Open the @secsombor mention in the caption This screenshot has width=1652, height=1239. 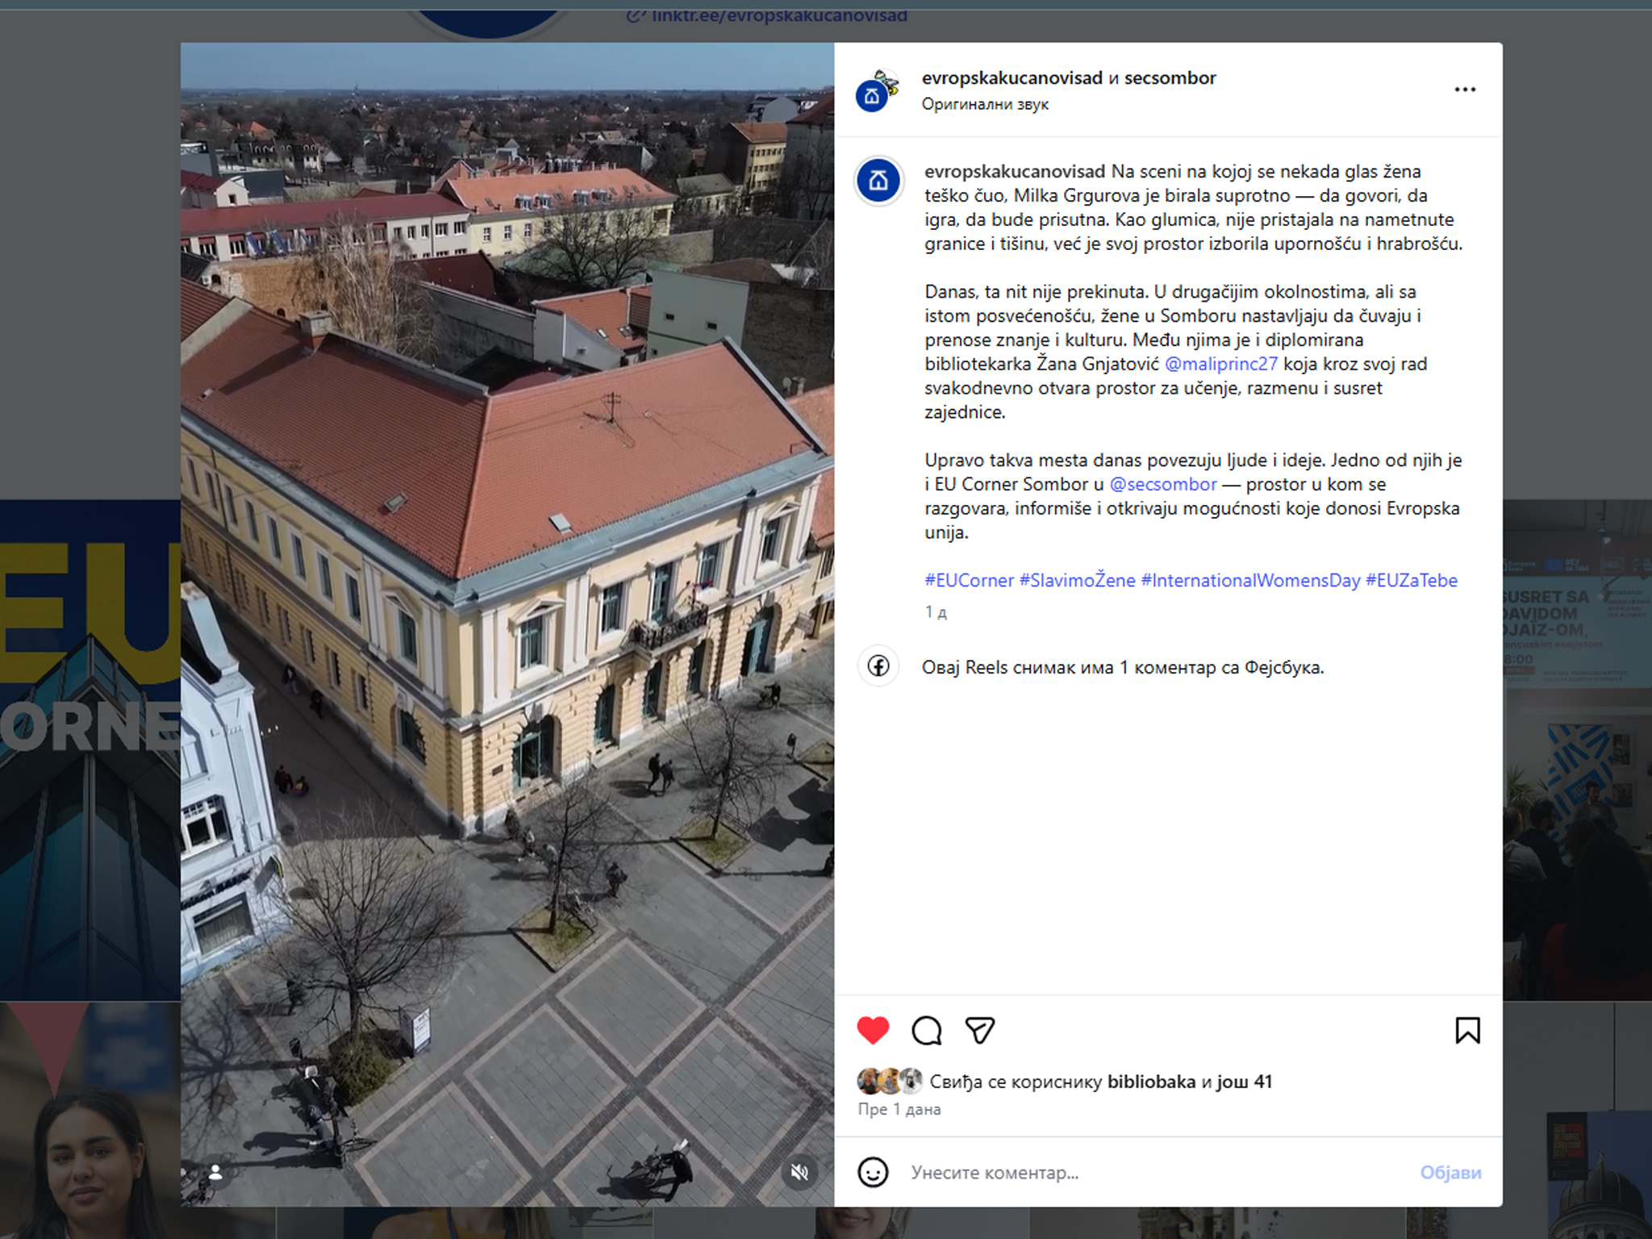[x=1162, y=484]
